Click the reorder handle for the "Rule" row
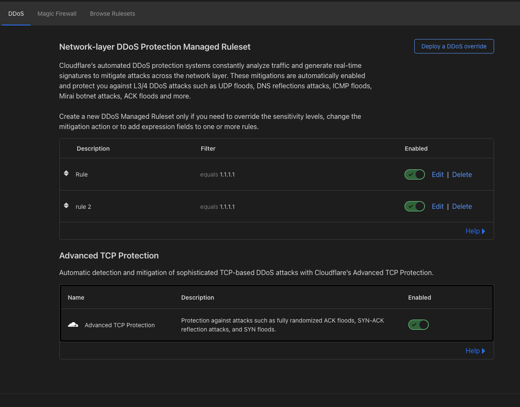The image size is (520, 407). tap(66, 173)
